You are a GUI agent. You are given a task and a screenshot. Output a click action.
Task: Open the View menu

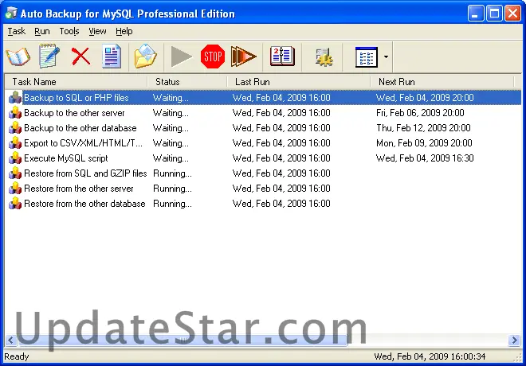[97, 32]
